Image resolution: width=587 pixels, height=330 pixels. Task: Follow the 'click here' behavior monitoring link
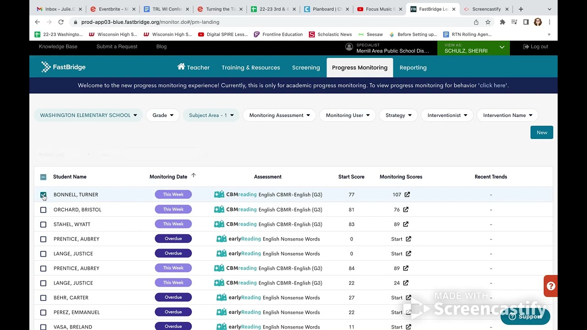click(493, 85)
